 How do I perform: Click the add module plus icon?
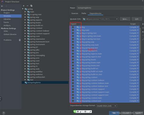point(24,6)
